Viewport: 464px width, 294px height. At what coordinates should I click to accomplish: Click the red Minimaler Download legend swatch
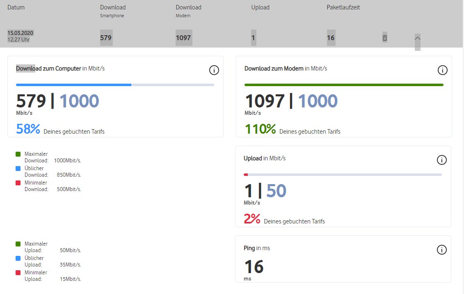[18, 183]
